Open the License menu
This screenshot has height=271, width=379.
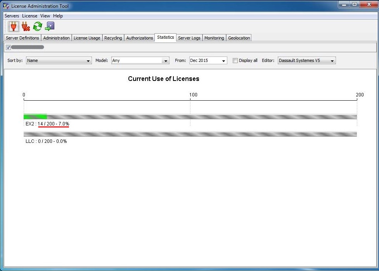(29, 16)
